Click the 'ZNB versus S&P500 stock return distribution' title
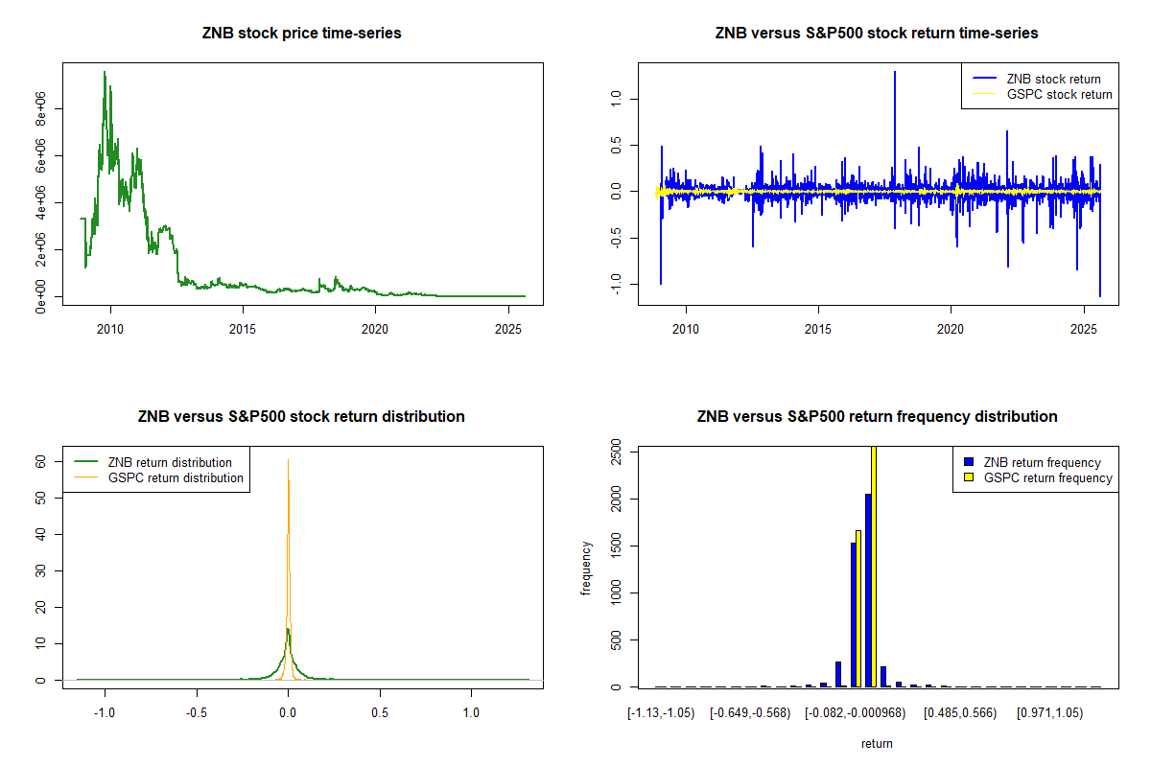 tap(302, 417)
